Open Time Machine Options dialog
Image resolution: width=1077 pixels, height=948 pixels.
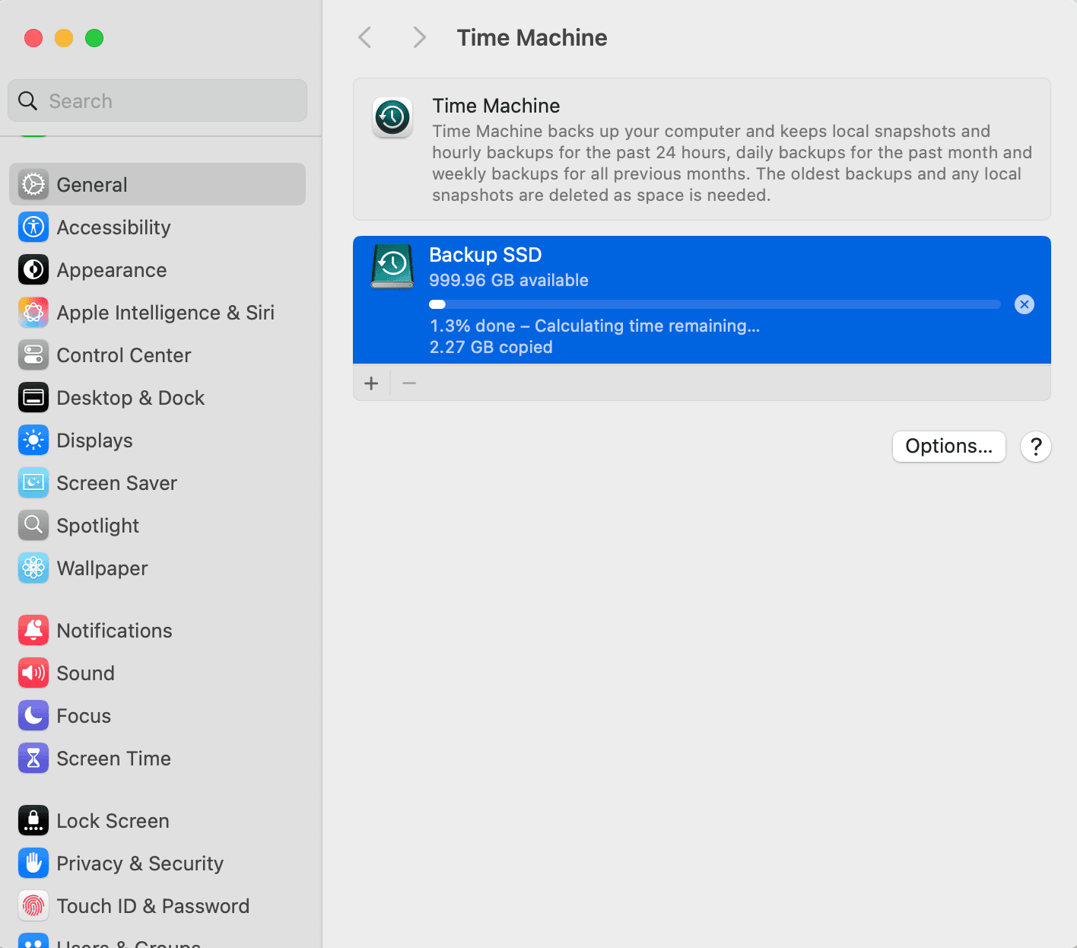click(x=948, y=446)
